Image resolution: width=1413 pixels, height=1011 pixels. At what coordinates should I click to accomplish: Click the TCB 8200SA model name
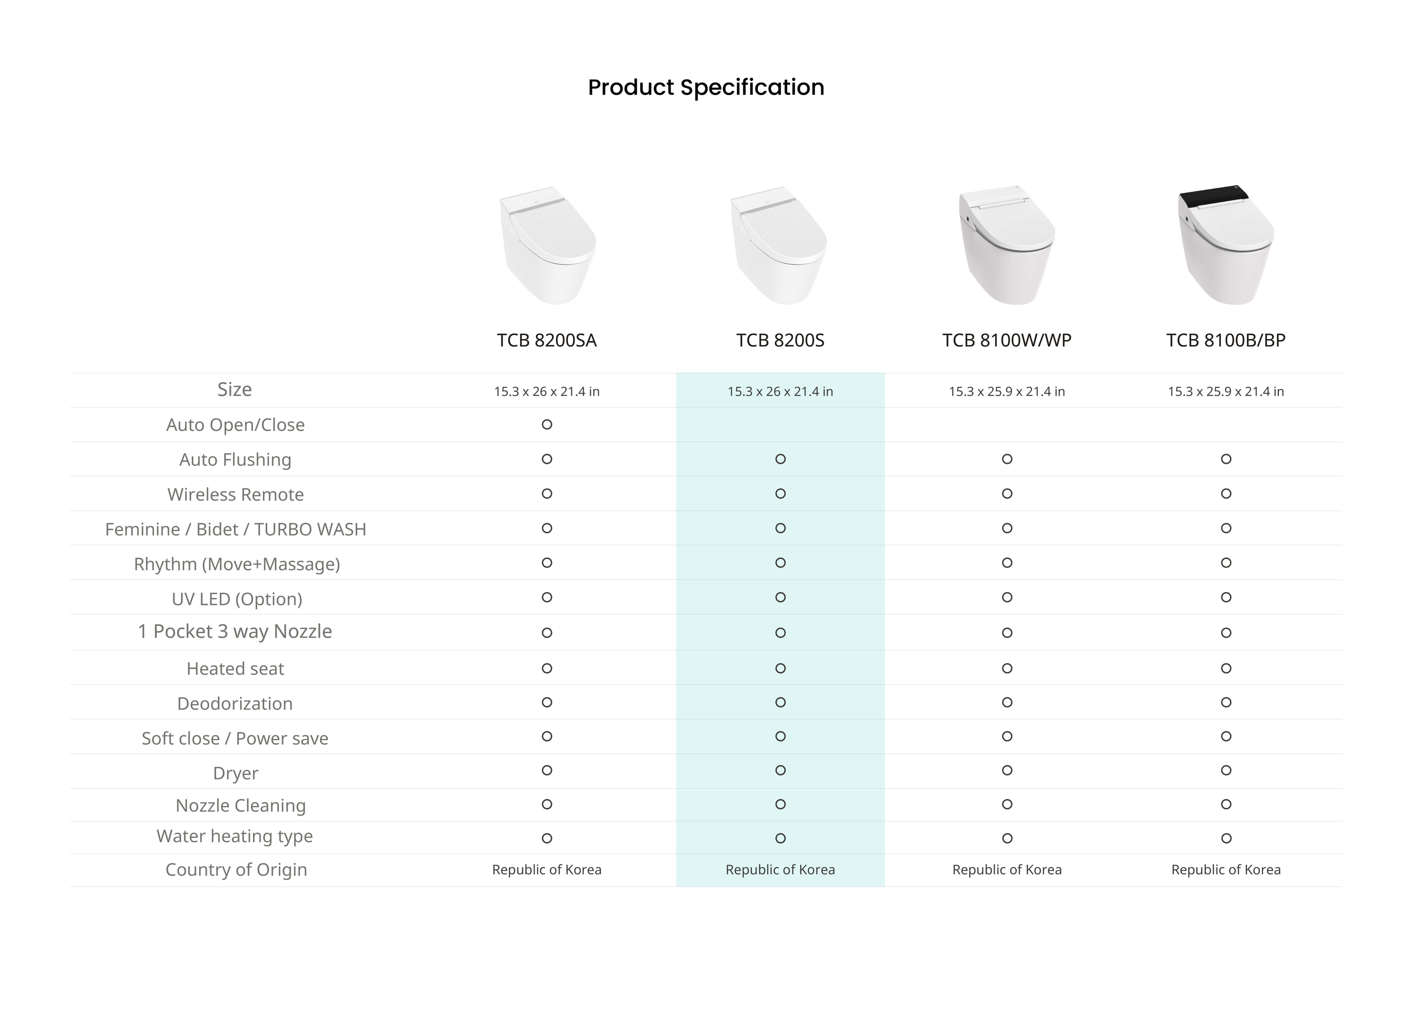tap(547, 340)
